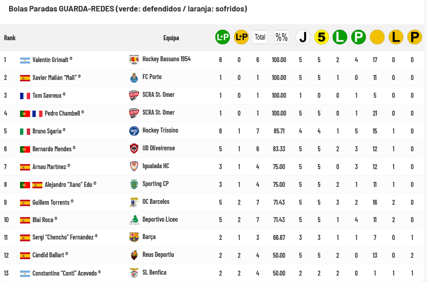
Task: Click the FC Porto club crest
Action: [134, 77]
